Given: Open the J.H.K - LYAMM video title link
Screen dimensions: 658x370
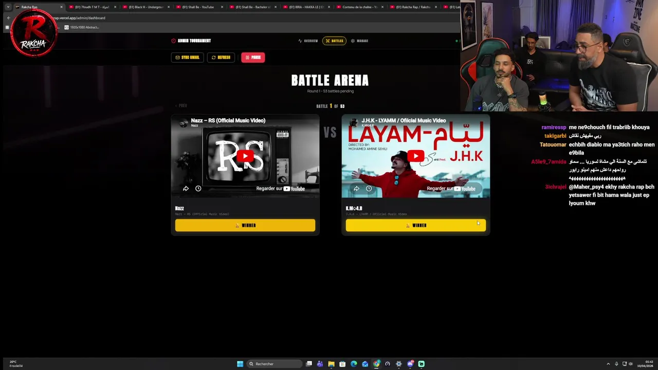Looking at the screenshot, I should click(404, 120).
